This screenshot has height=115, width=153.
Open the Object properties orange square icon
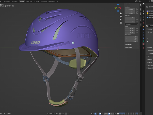143,27
